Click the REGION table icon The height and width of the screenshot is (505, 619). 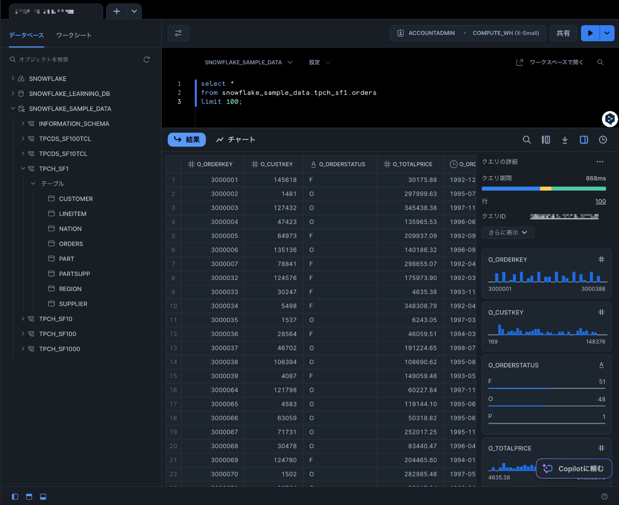[51, 289]
